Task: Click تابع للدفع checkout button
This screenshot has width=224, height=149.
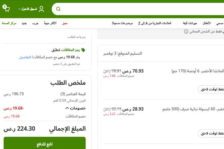Action: click(x=44, y=143)
